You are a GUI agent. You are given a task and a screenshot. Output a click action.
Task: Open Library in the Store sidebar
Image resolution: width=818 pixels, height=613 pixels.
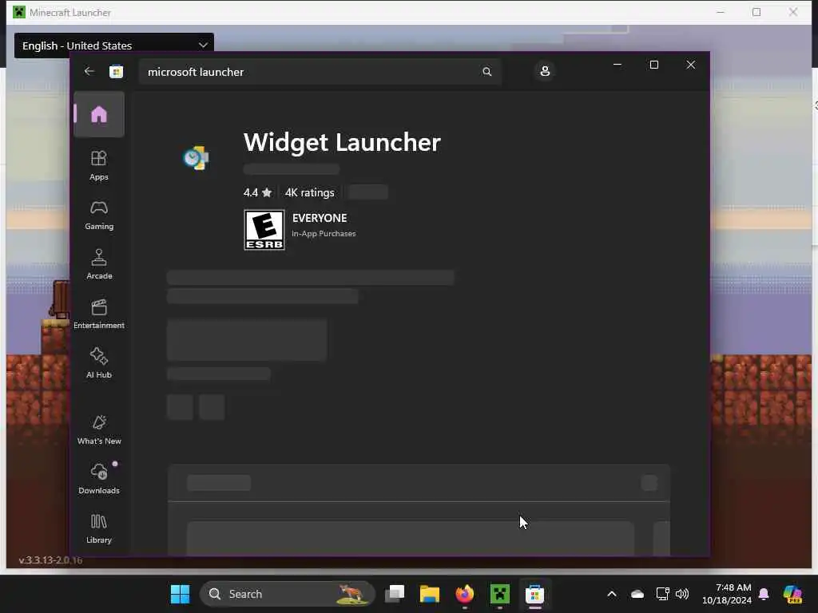[x=99, y=528]
